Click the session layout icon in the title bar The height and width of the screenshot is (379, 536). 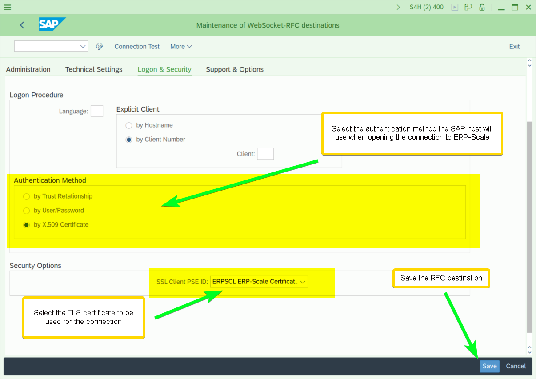(468, 7)
